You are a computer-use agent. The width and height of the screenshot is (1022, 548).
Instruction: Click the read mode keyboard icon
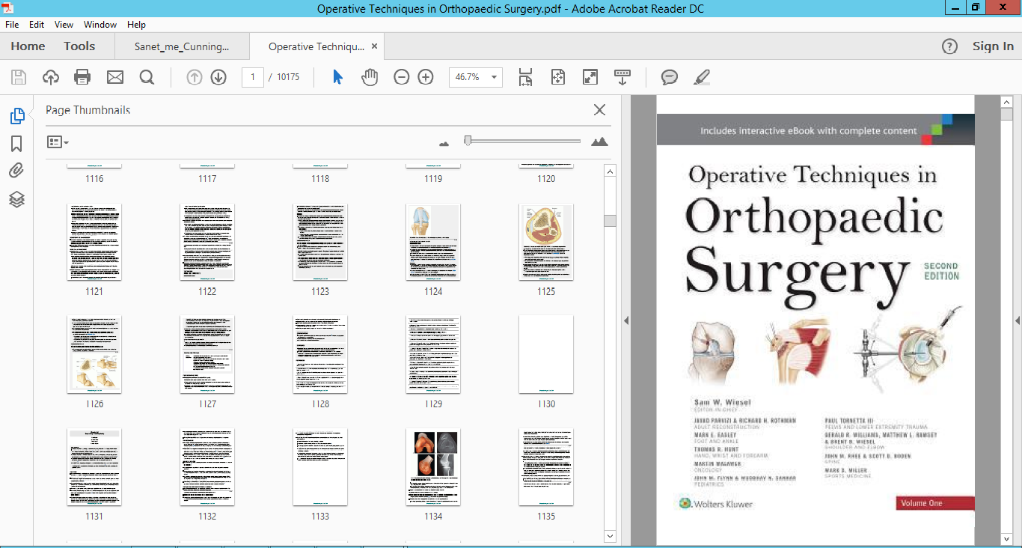coord(622,77)
